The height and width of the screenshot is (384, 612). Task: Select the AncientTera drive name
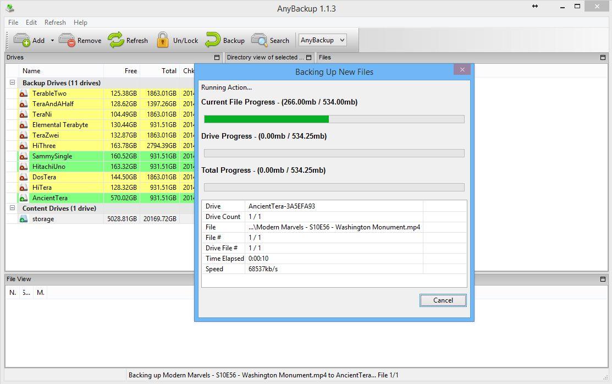point(50,198)
